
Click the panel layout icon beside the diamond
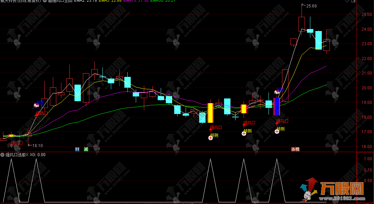coord(353,1)
